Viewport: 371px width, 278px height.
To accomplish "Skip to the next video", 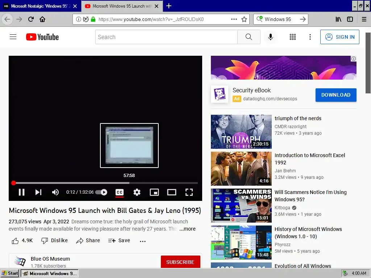I will point(38,192).
